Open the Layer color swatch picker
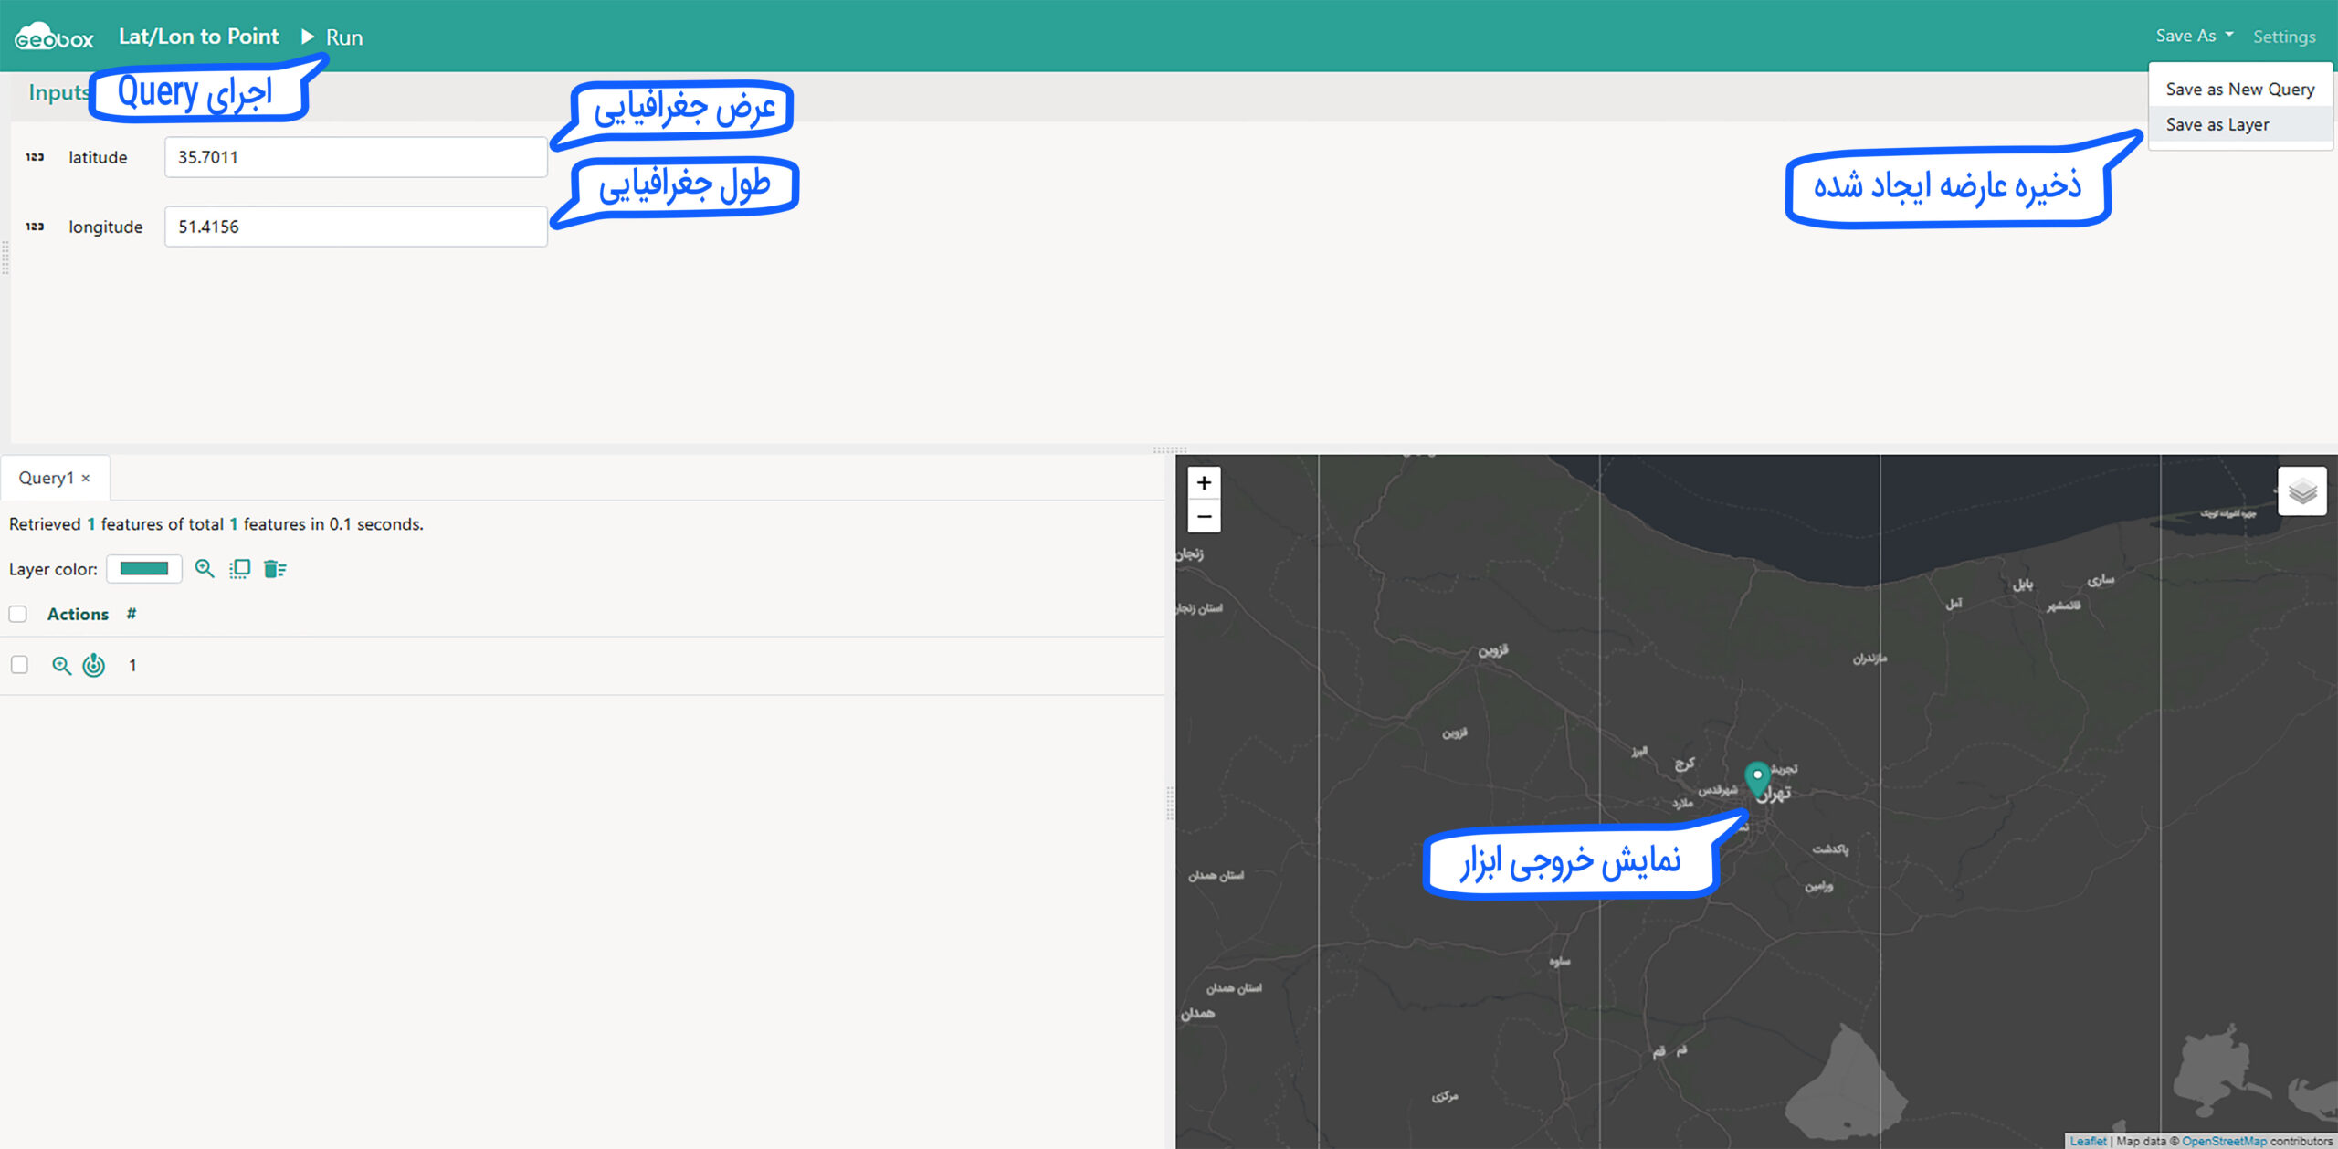The width and height of the screenshot is (2338, 1149). tap(144, 569)
